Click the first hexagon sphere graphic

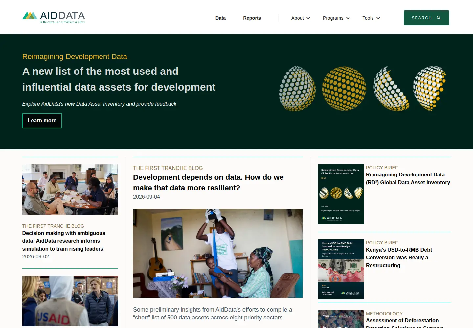pyautogui.click(x=297, y=89)
